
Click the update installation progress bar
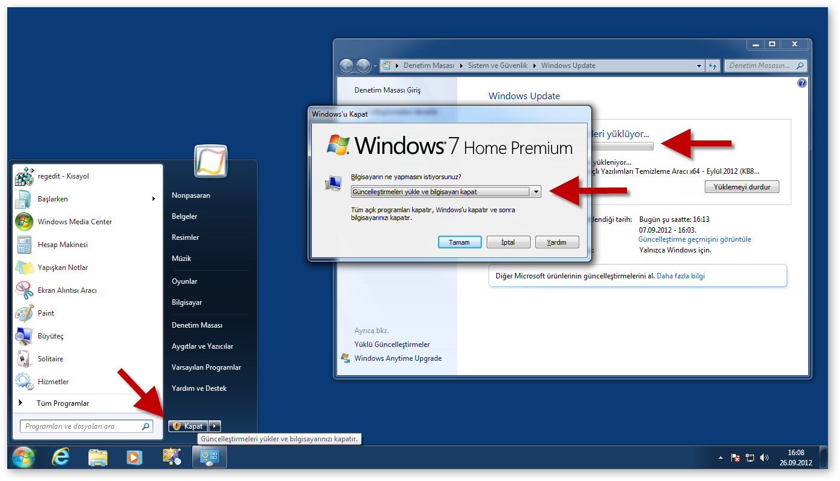(x=621, y=146)
